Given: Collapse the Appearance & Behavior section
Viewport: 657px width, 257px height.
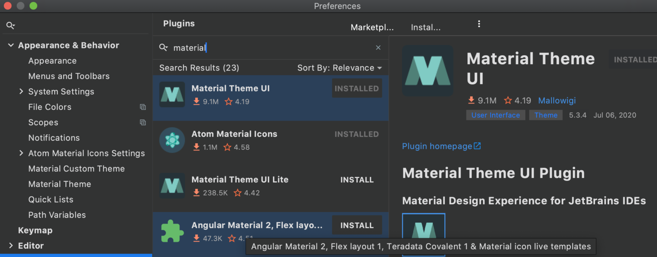Looking at the screenshot, I should pos(11,45).
